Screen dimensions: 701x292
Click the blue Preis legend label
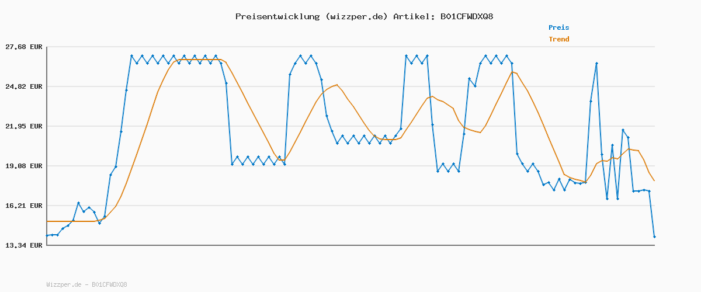point(558,27)
